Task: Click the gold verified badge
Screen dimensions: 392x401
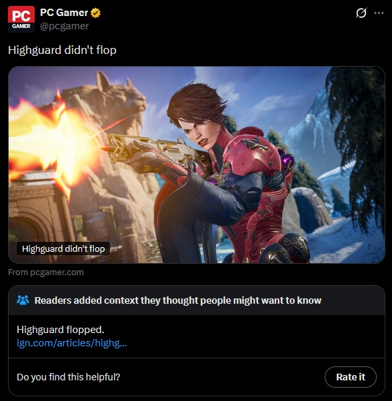Action: coord(96,13)
